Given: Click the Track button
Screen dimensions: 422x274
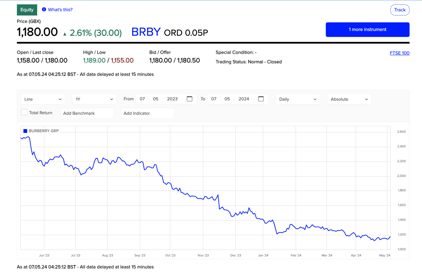Looking at the screenshot, I should 400,10.
